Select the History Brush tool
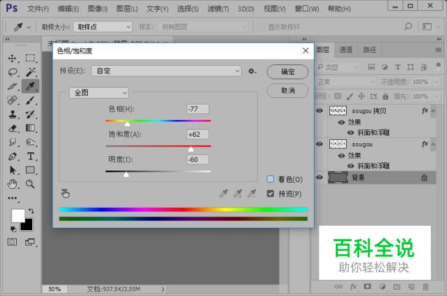 (x=30, y=114)
